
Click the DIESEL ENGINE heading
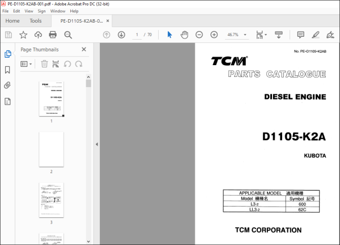coord(295,97)
